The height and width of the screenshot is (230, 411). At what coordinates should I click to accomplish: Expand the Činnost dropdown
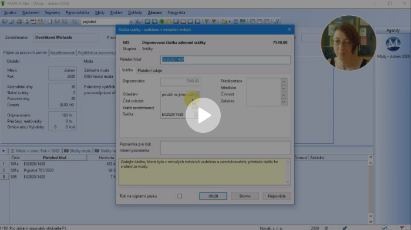[284, 95]
